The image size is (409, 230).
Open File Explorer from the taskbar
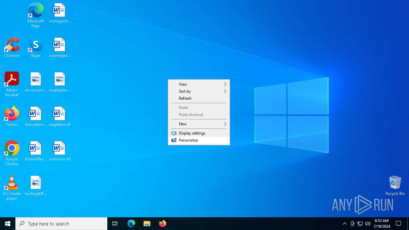[147, 224]
